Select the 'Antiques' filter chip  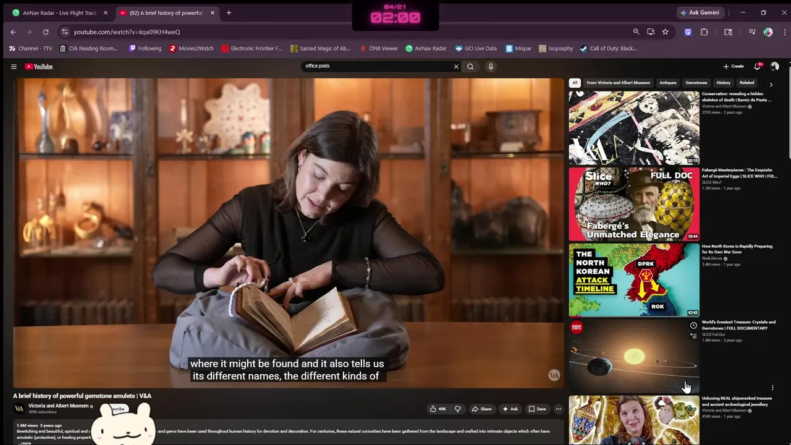coord(667,83)
